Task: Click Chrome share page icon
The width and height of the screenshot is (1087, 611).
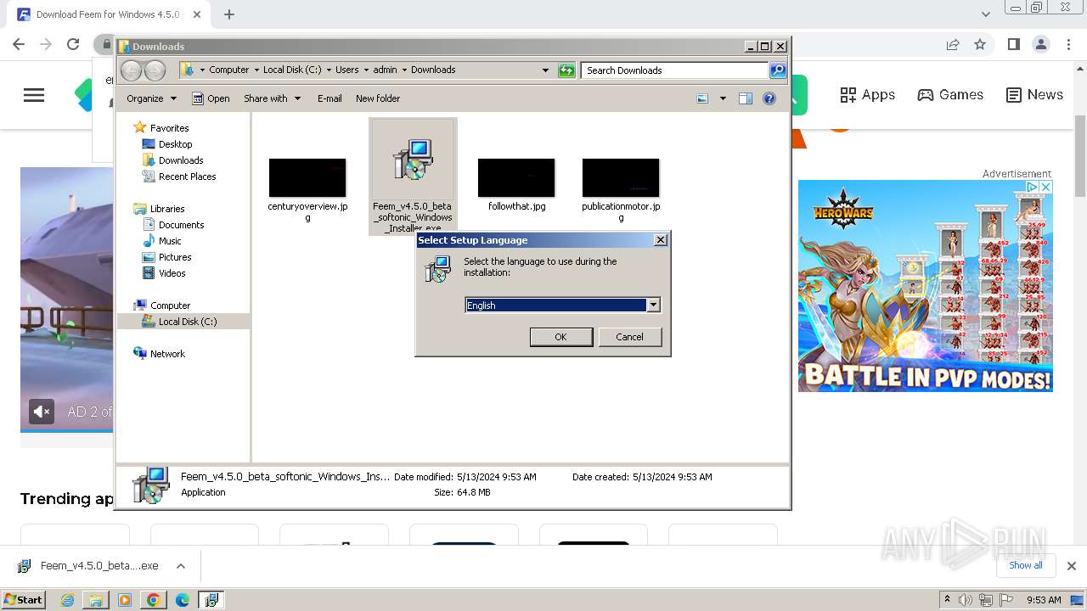Action: [x=953, y=44]
